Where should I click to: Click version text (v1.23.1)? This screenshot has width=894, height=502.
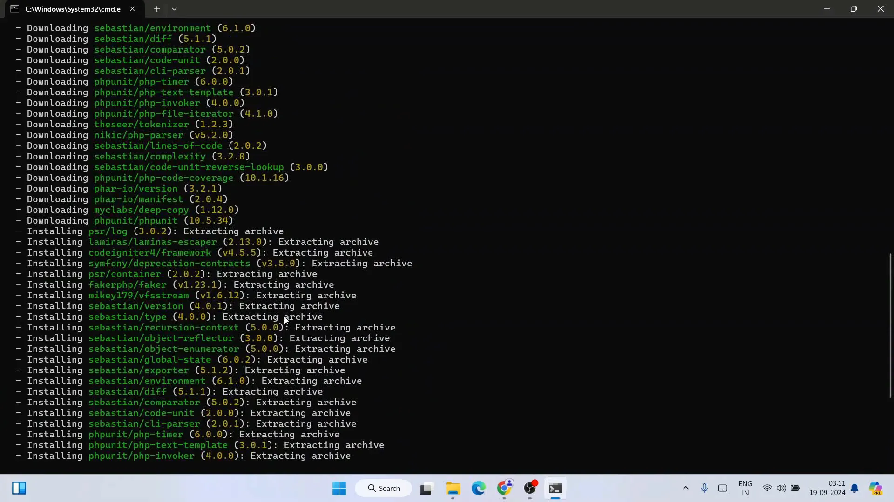coord(197,285)
